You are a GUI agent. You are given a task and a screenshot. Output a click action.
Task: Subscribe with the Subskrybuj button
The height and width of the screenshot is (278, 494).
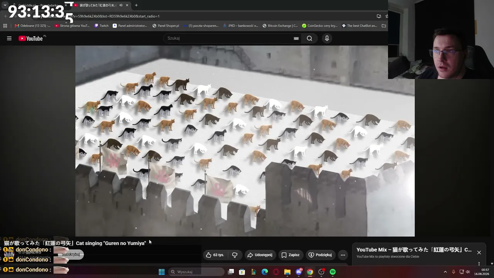click(x=71, y=254)
